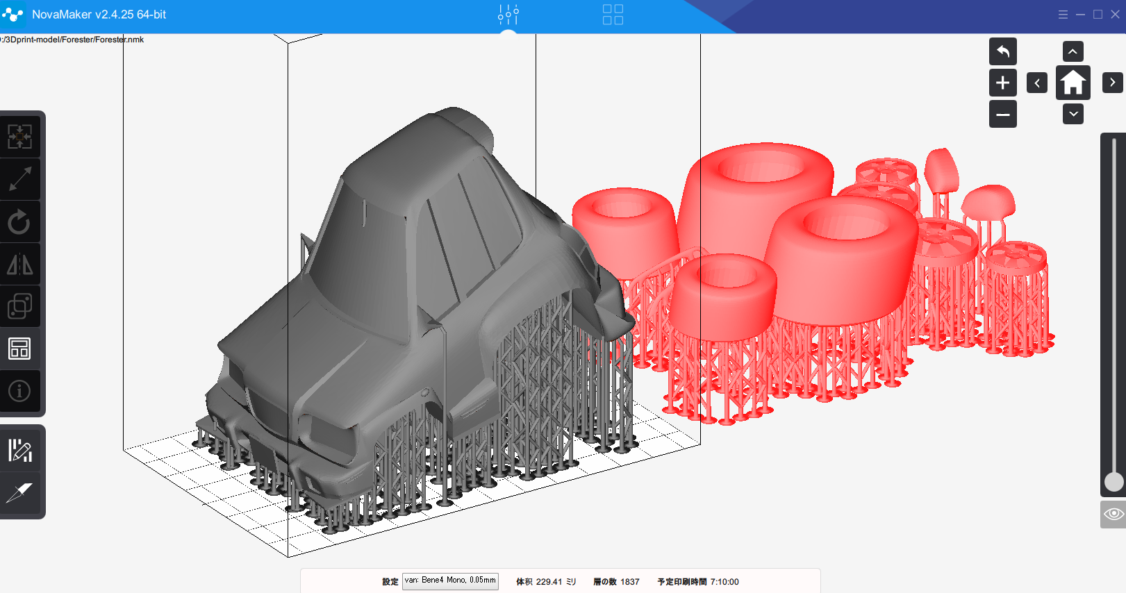Select the knife cut tool

point(19,493)
